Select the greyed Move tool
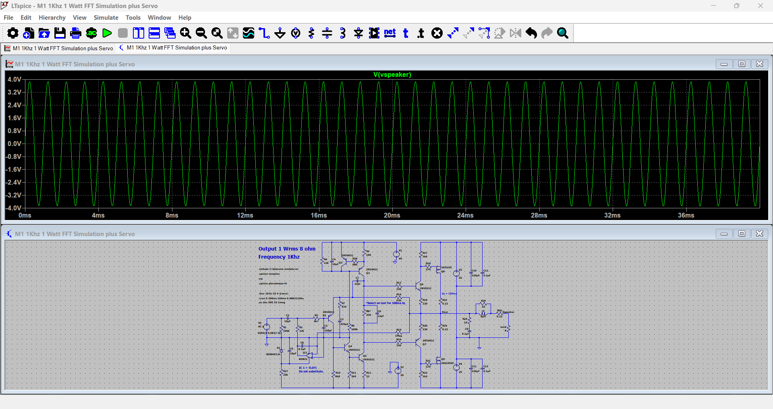773x409 pixels. 468,33
